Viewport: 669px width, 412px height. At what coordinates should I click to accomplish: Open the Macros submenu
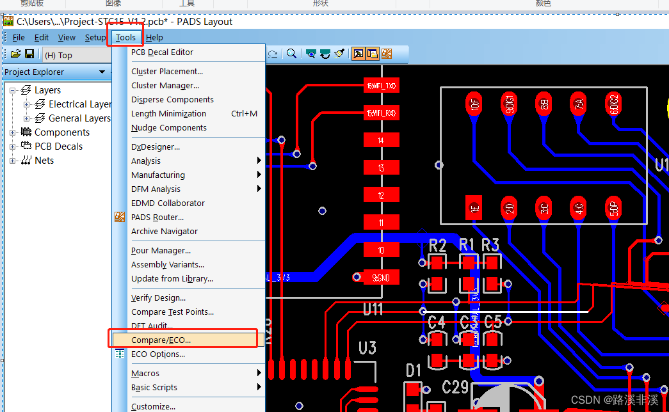(x=197, y=373)
